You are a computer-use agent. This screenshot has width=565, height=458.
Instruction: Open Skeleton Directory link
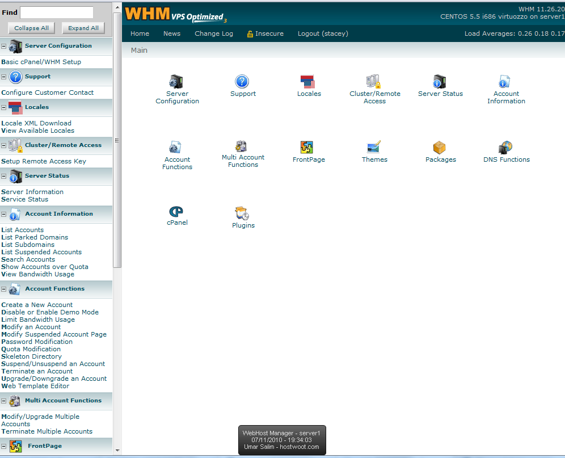(31, 356)
